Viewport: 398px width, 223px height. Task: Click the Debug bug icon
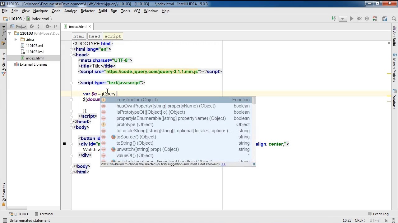click(359, 19)
